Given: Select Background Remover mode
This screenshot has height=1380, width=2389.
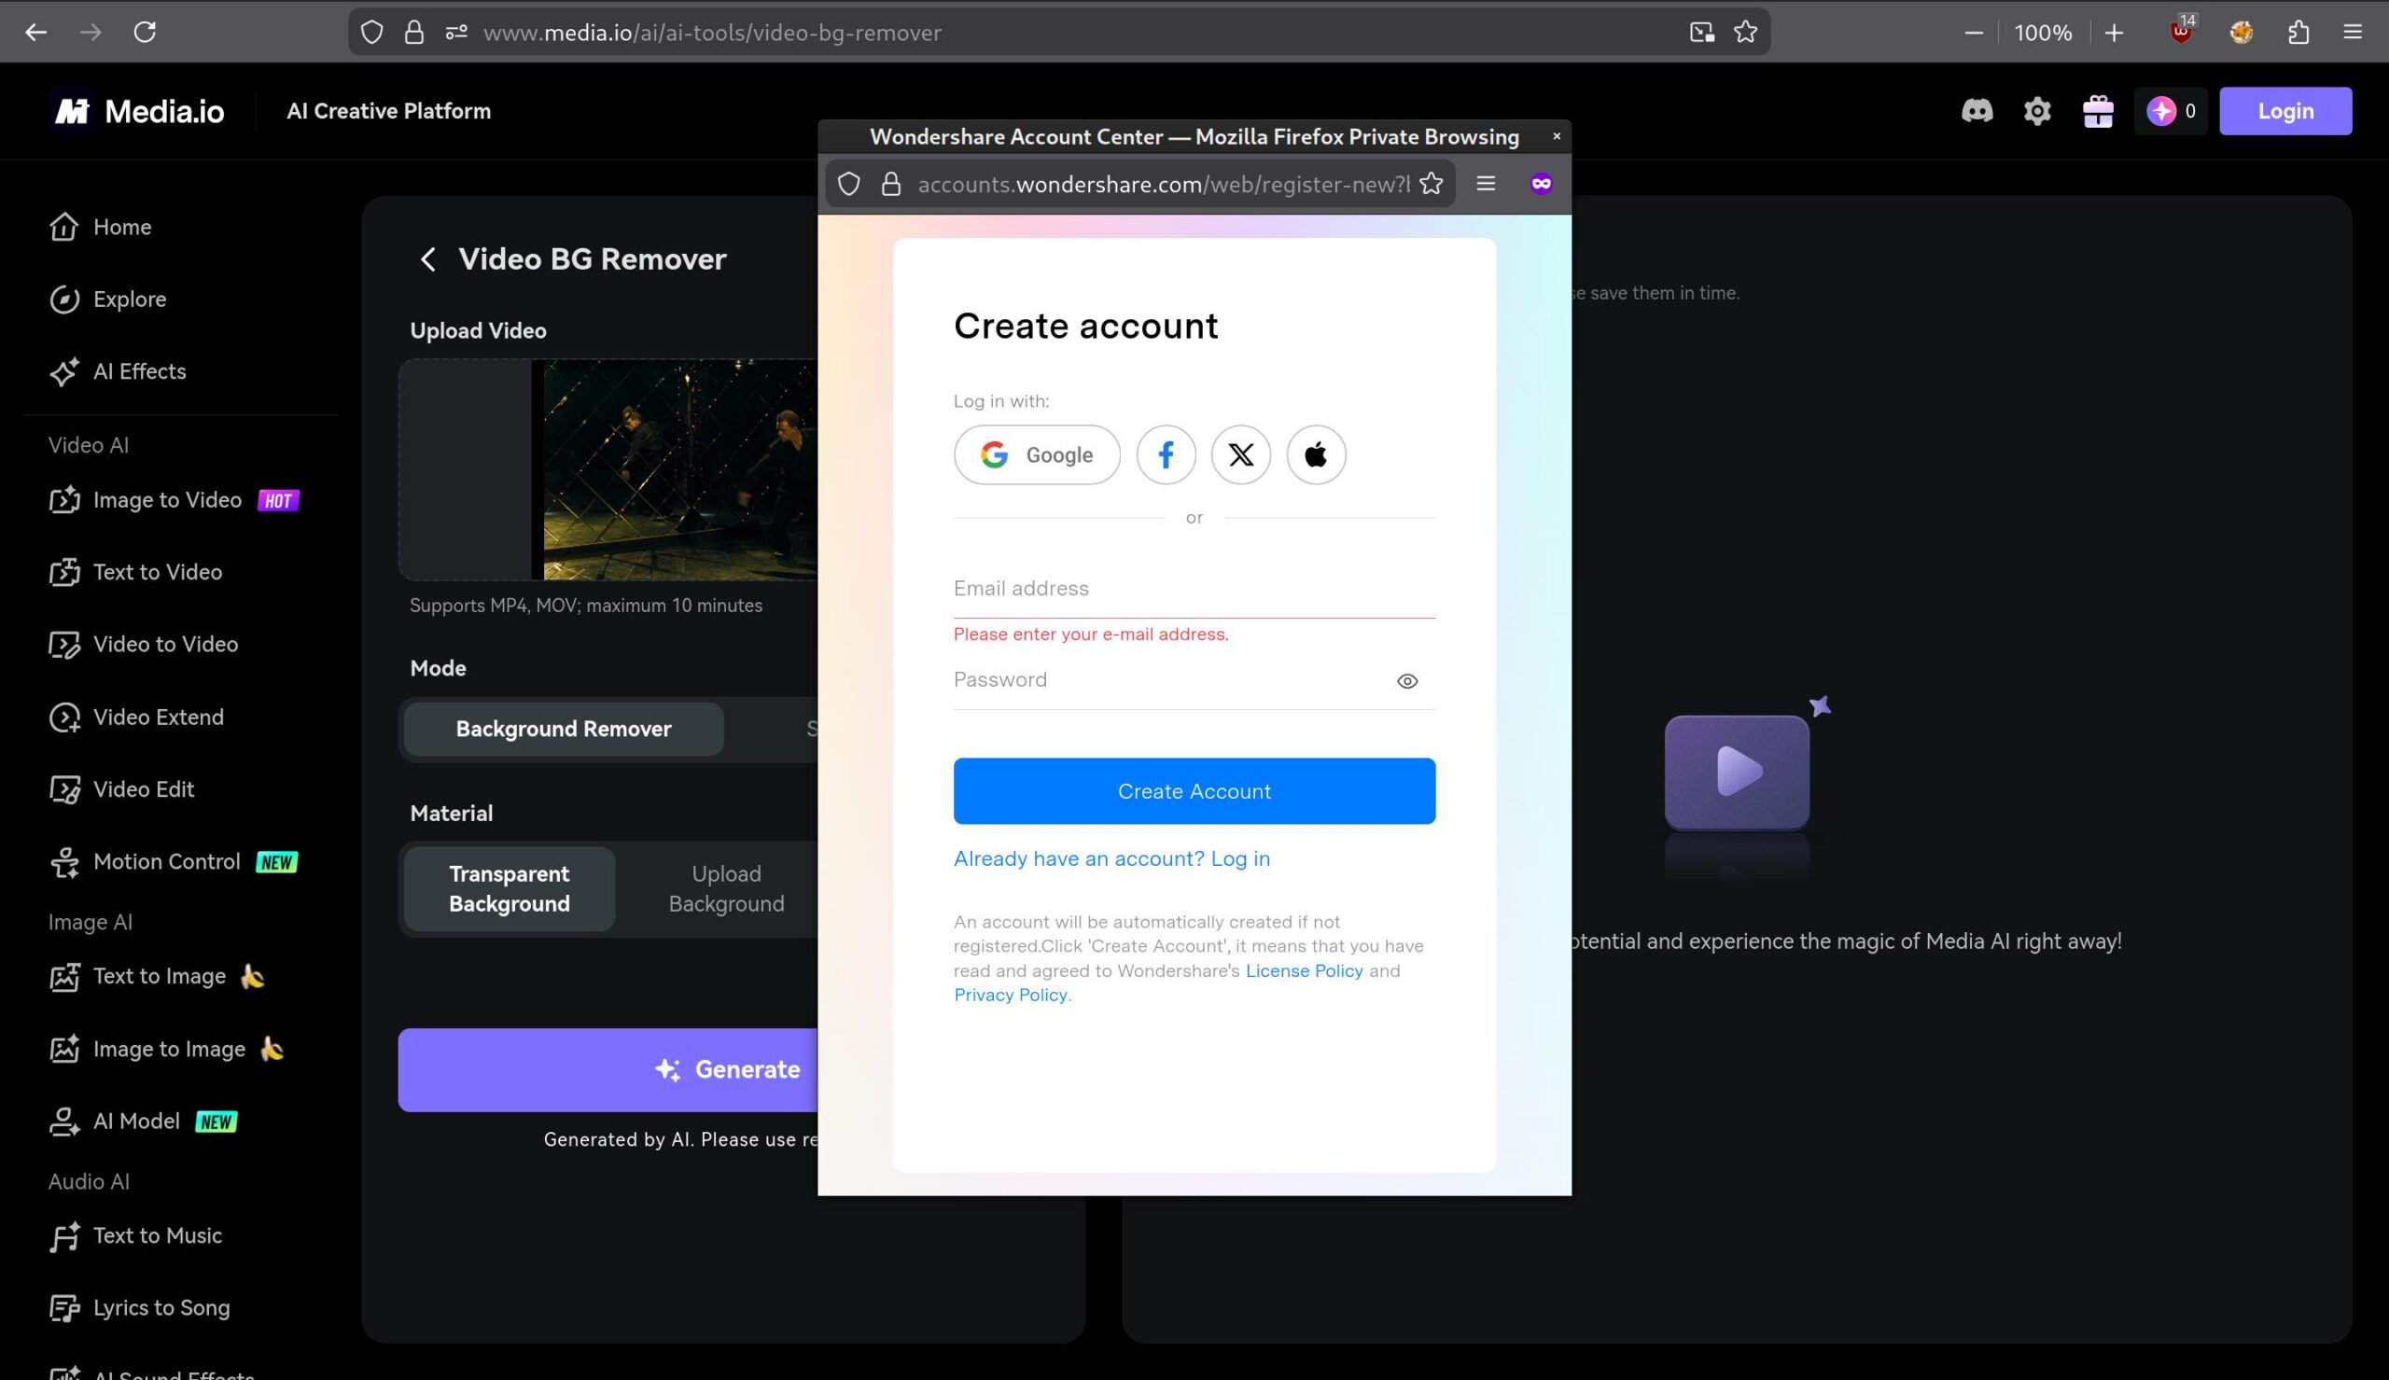Looking at the screenshot, I should pyautogui.click(x=563, y=729).
